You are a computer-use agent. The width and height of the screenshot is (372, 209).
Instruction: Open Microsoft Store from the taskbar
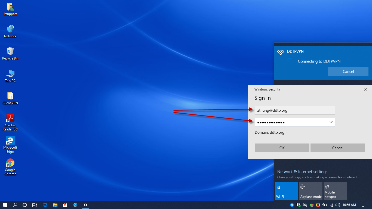pyautogui.click(x=65, y=205)
